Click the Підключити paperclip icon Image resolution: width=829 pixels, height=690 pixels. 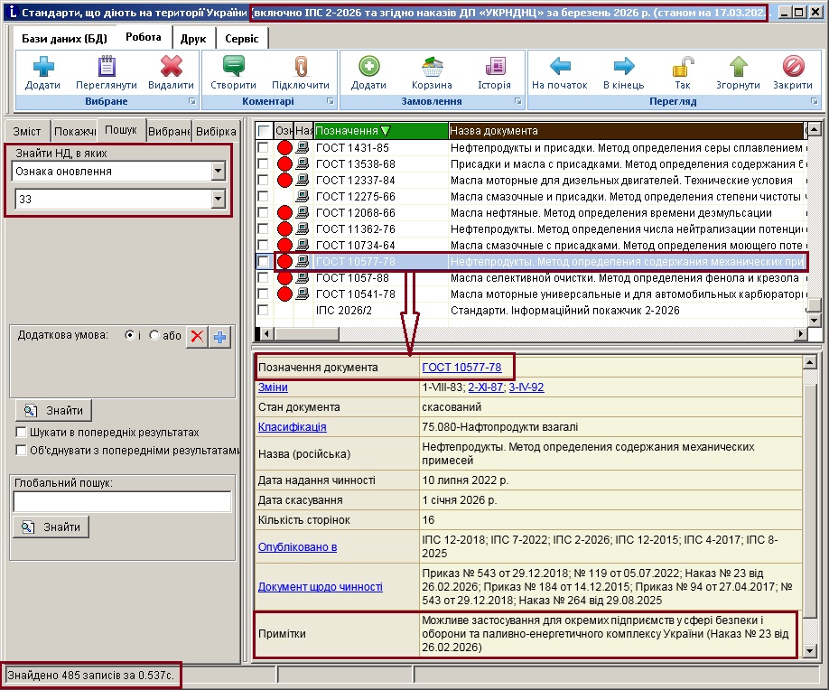pyautogui.click(x=300, y=67)
